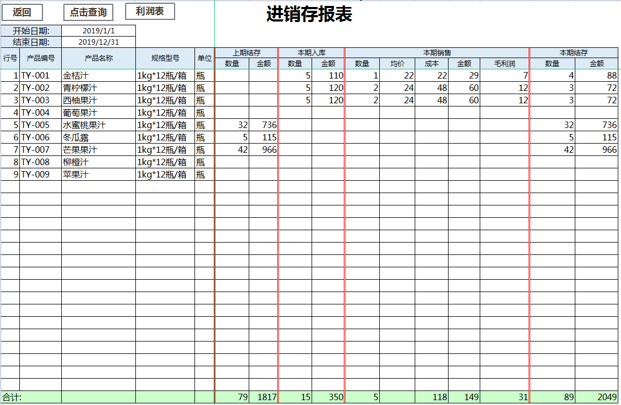
Task: Click the 合计 totals row label
Action: point(11,397)
